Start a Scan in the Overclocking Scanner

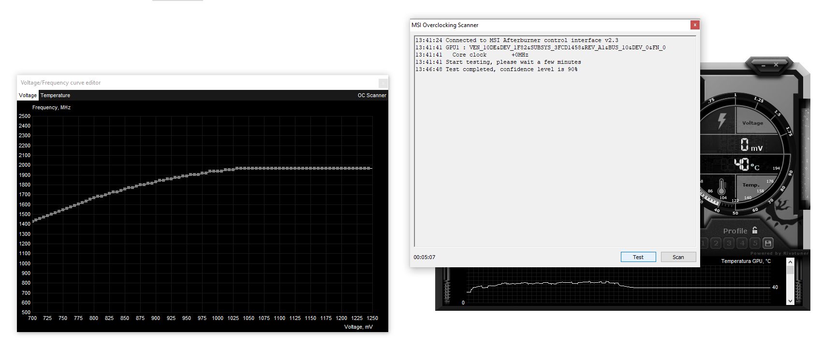(678, 257)
